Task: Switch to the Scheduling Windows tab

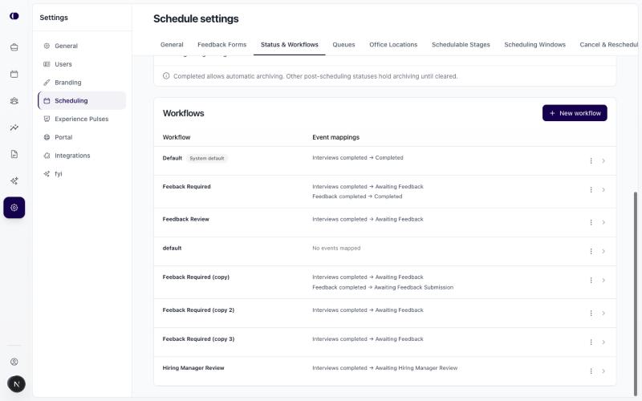Action: tap(534, 45)
